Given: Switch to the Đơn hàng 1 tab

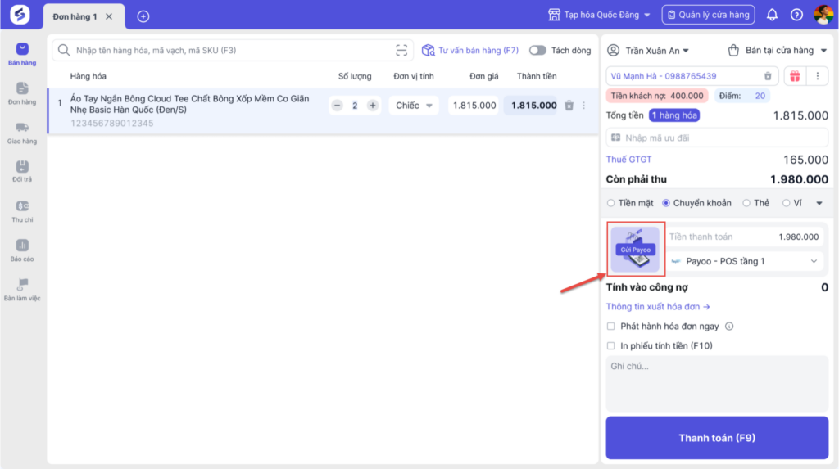Looking at the screenshot, I should click(x=75, y=16).
